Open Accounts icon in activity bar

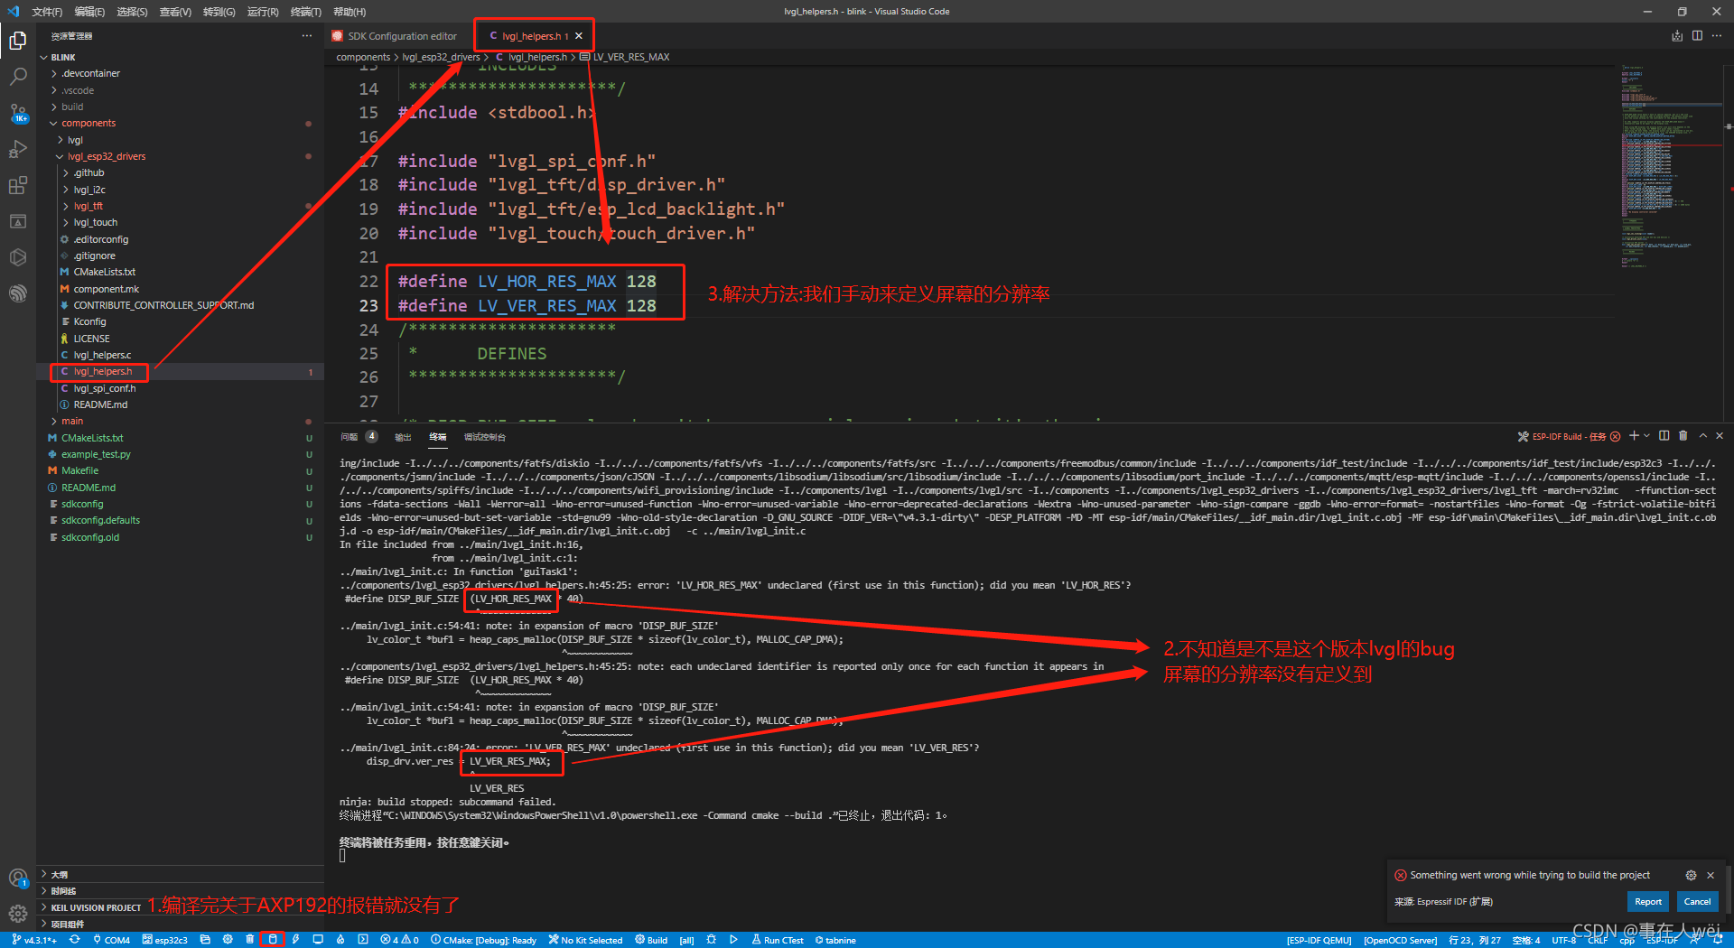18,878
